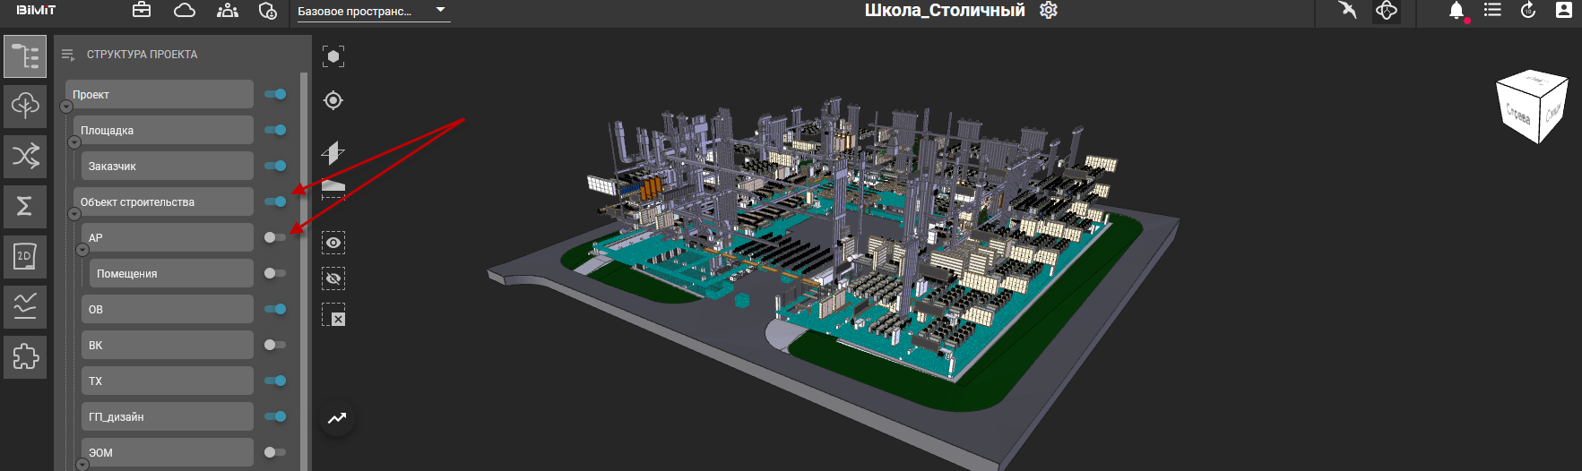This screenshot has width=1582, height=471.
Task: Turn off the Объект строительства toggle
Action: point(275,201)
